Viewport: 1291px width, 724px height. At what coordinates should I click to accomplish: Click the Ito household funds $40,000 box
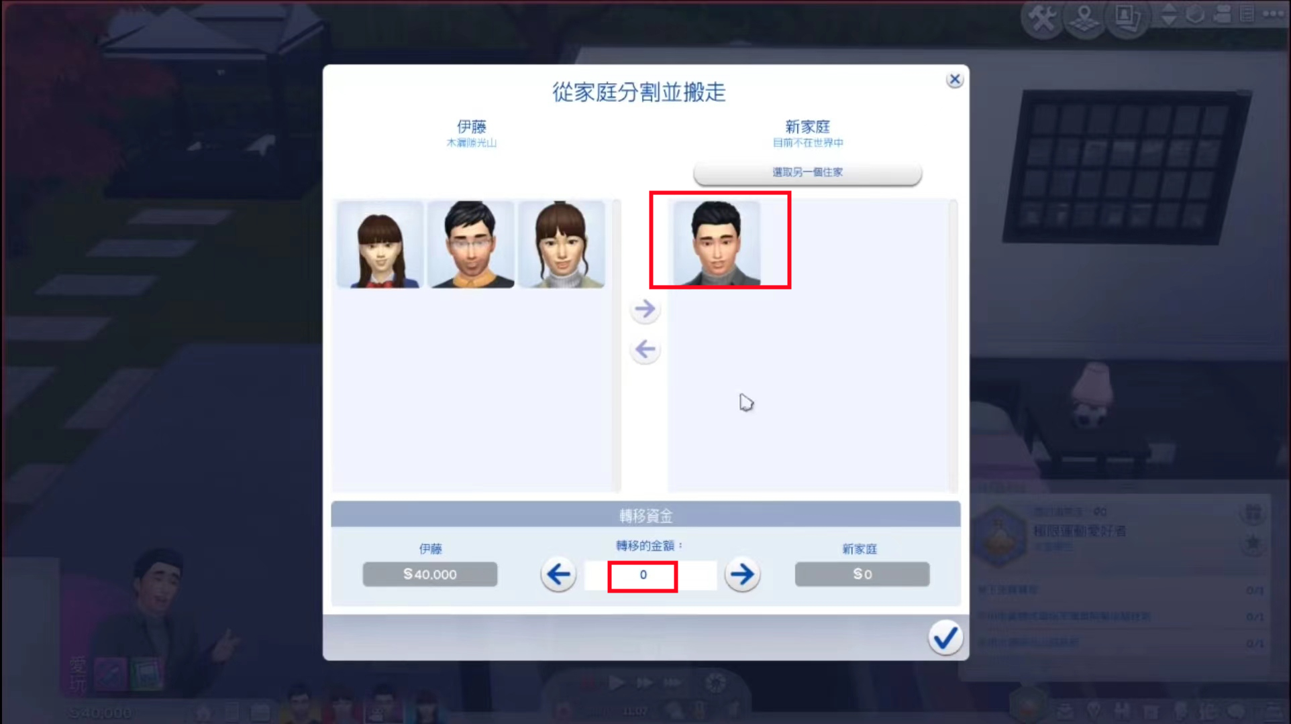click(430, 575)
